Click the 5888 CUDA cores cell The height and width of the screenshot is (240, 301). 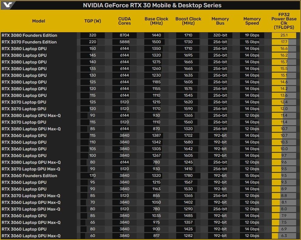(x=125, y=42)
